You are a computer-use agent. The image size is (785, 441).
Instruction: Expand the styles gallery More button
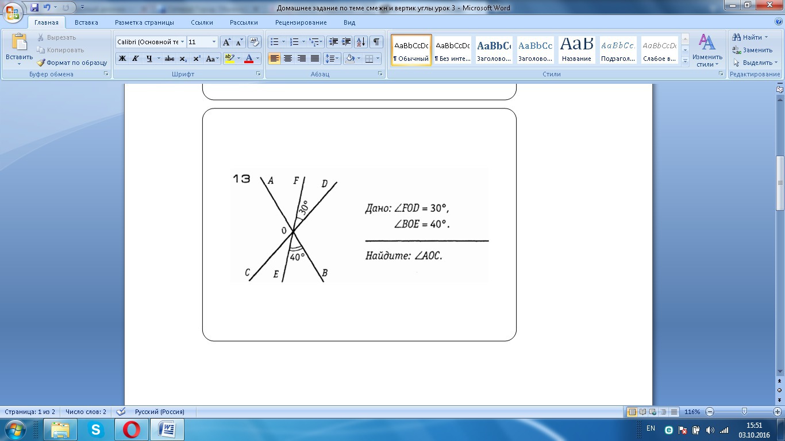685,60
